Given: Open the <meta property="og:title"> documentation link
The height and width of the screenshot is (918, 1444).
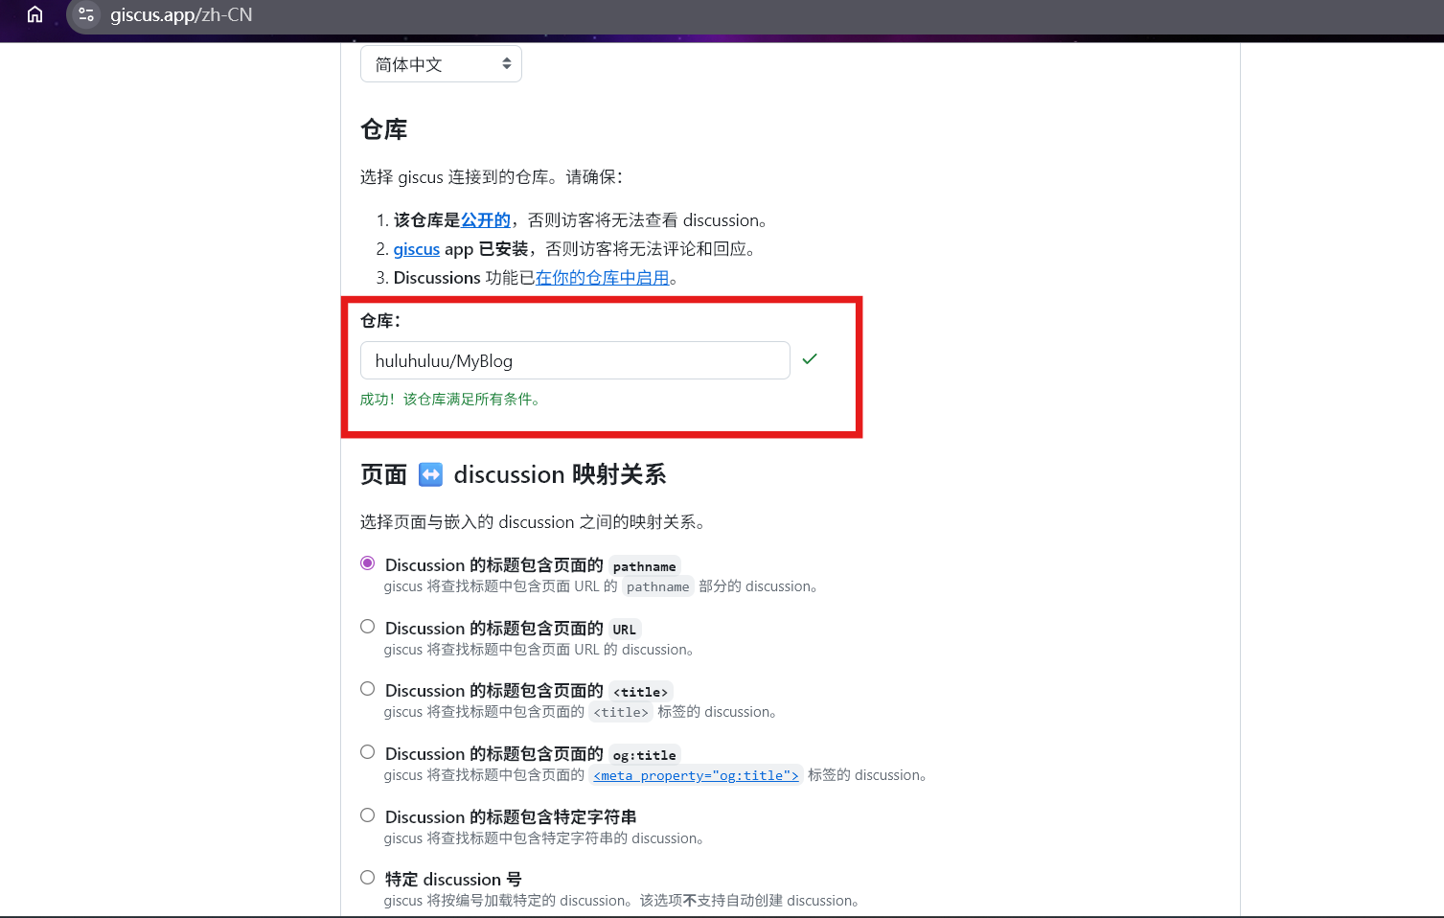Looking at the screenshot, I should click(x=696, y=775).
